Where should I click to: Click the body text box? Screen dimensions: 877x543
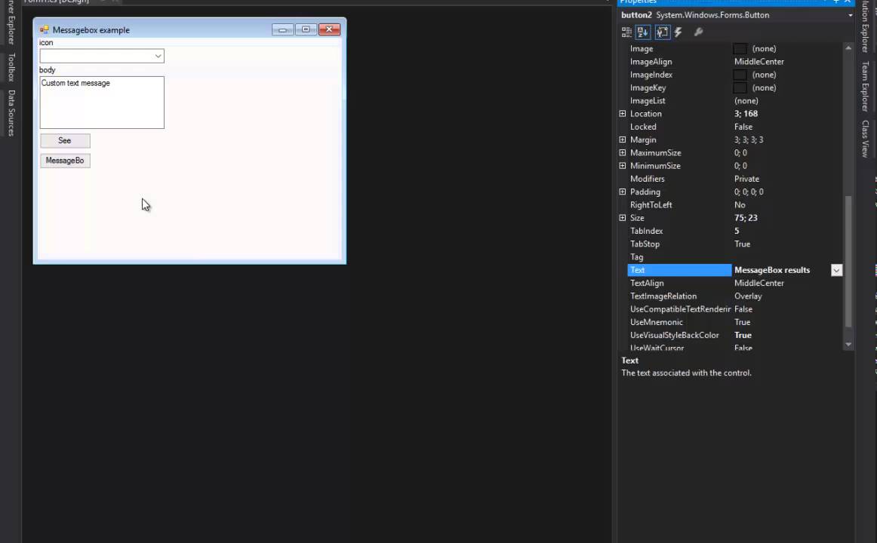(x=102, y=103)
